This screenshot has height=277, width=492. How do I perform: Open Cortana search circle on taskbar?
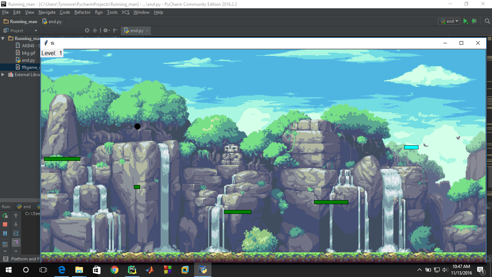pos(26,270)
